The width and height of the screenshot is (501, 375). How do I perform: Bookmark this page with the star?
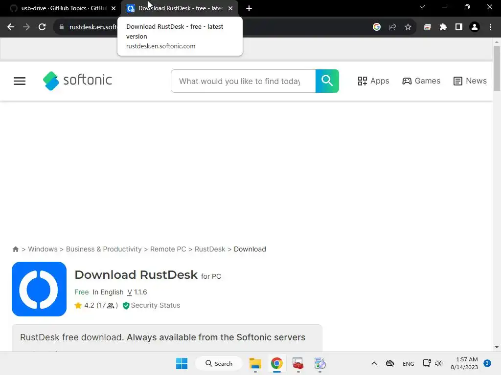point(408,27)
